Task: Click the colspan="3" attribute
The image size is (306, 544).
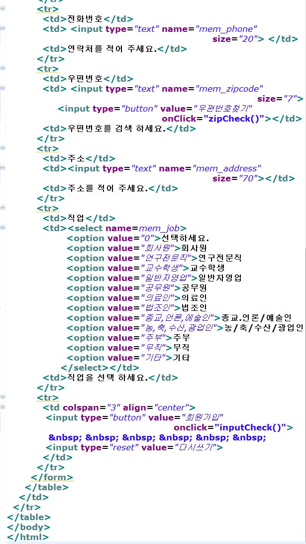Action: (92, 408)
